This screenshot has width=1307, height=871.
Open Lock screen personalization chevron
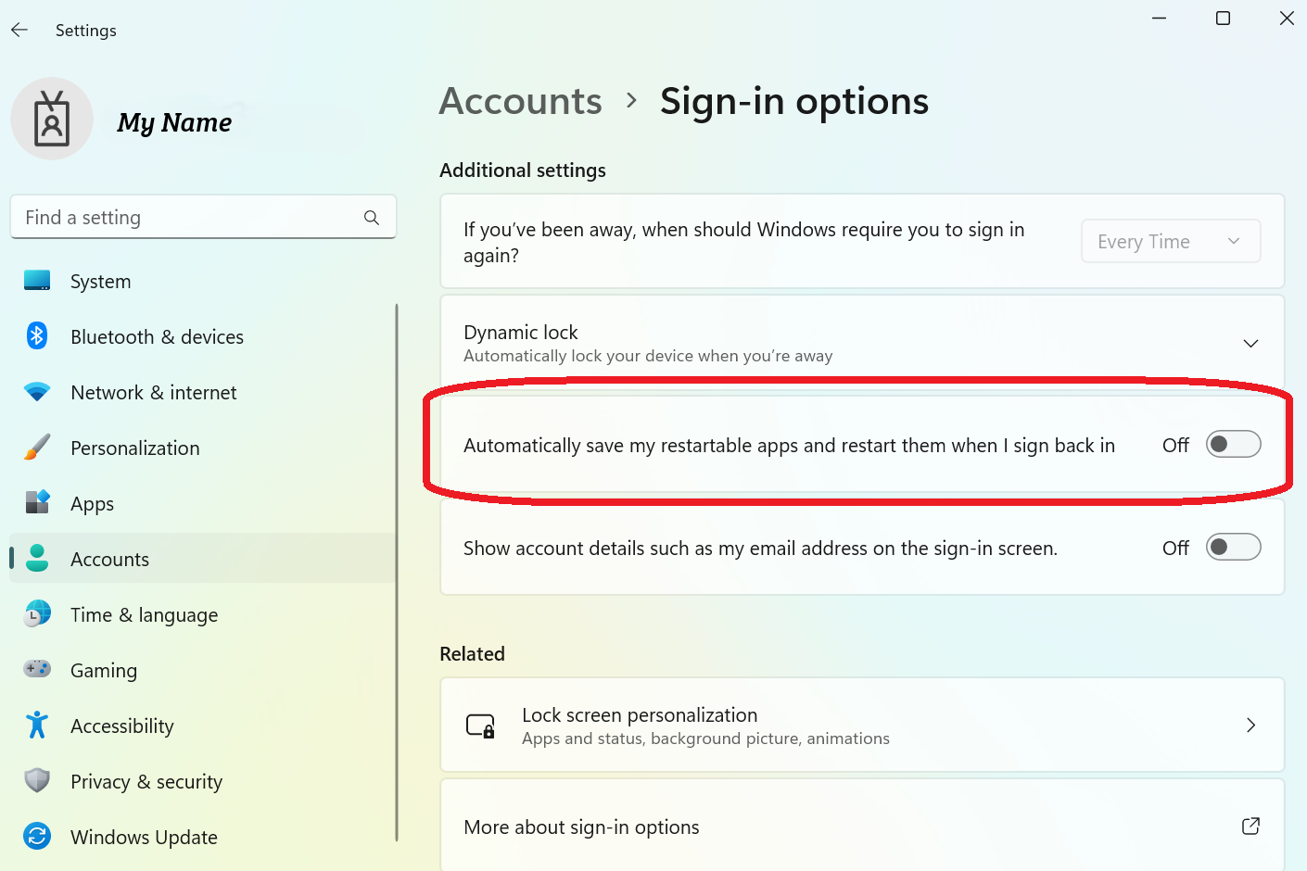(x=1250, y=725)
